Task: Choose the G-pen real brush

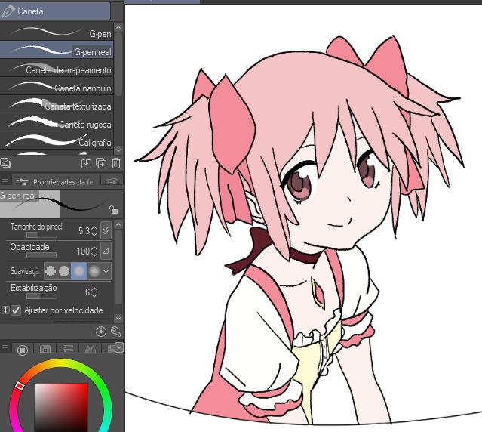Action: click(x=57, y=50)
